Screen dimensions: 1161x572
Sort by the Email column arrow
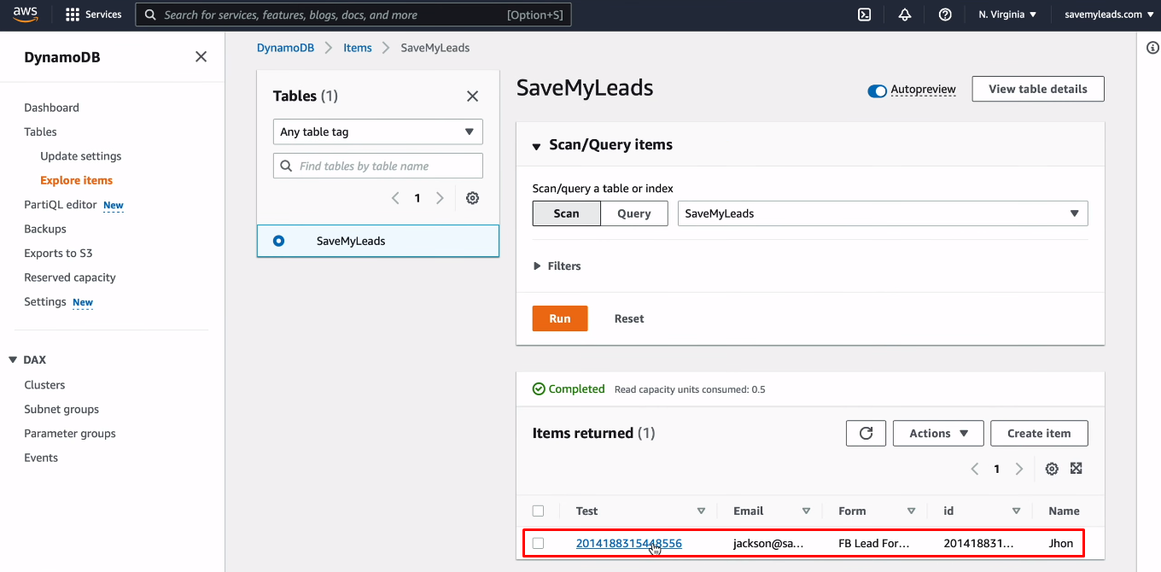pos(806,511)
